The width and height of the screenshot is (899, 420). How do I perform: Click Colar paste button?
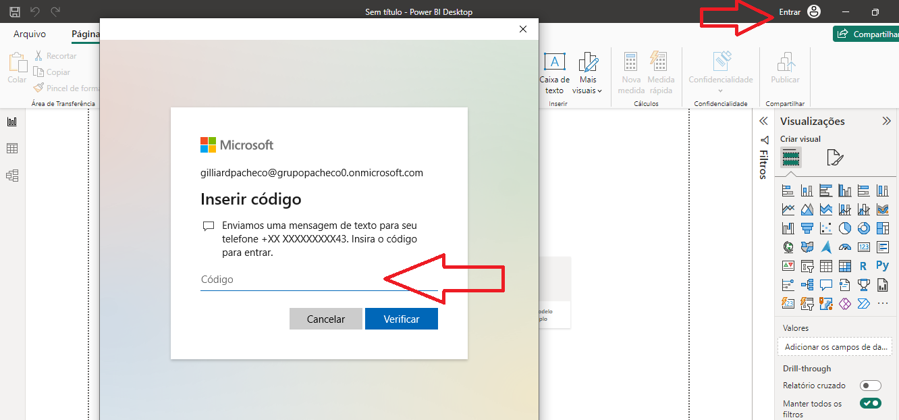point(17,69)
